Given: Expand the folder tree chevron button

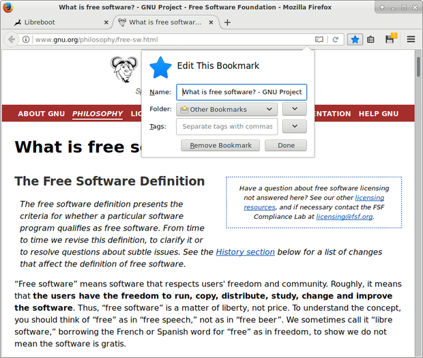Looking at the screenshot, I should [294, 109].
